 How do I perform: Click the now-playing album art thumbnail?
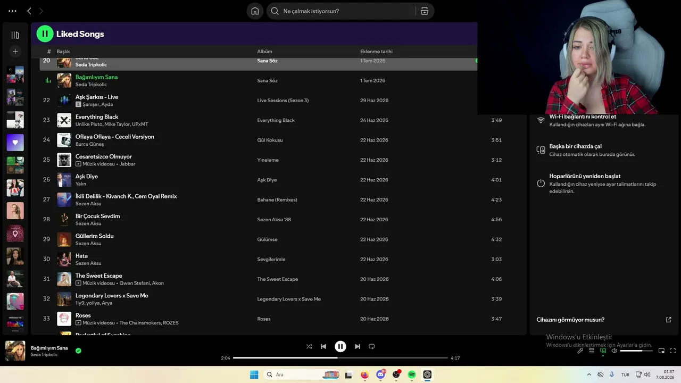pos(15,351)
